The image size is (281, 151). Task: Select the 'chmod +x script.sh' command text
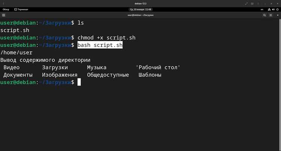tap(106, 38)
